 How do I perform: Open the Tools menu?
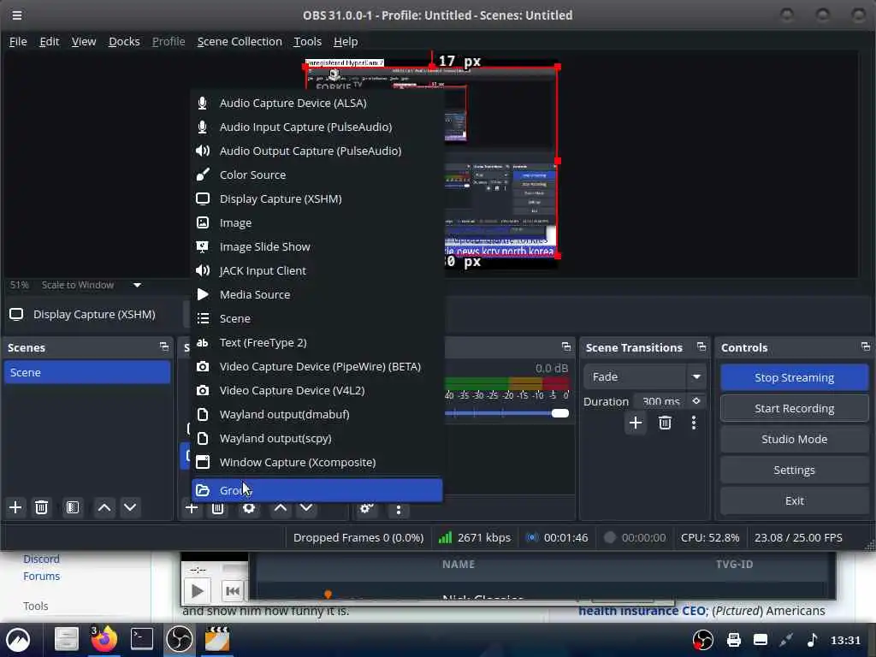tap(307, 41)
